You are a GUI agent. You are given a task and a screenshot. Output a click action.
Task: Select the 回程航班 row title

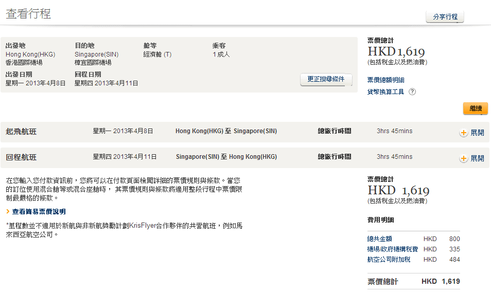pyautogui.click(x=21, y=157)
